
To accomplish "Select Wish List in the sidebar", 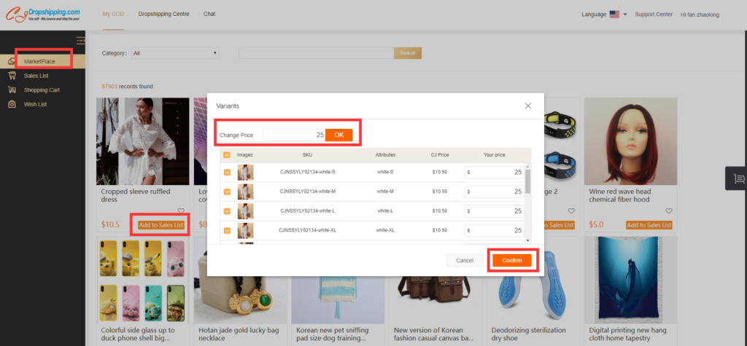I will pos(36,104).
